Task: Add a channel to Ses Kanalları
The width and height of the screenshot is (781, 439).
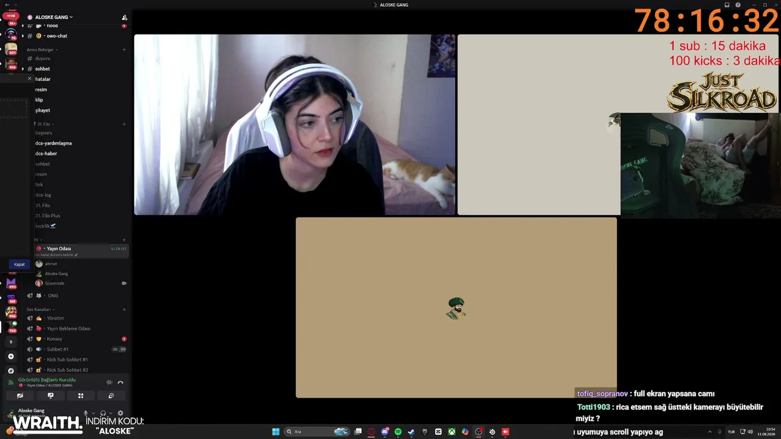Action: click(124, 309)
